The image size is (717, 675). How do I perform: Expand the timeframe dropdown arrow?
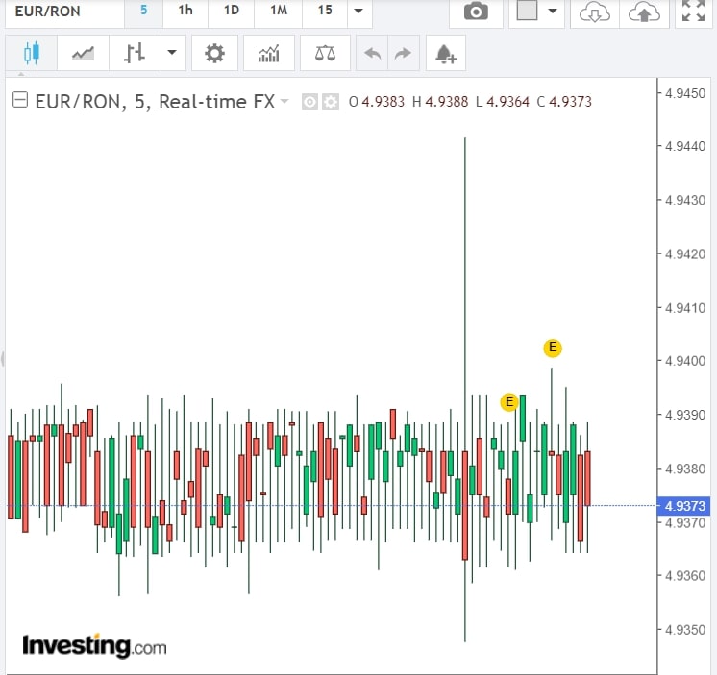tap(358, 12)
